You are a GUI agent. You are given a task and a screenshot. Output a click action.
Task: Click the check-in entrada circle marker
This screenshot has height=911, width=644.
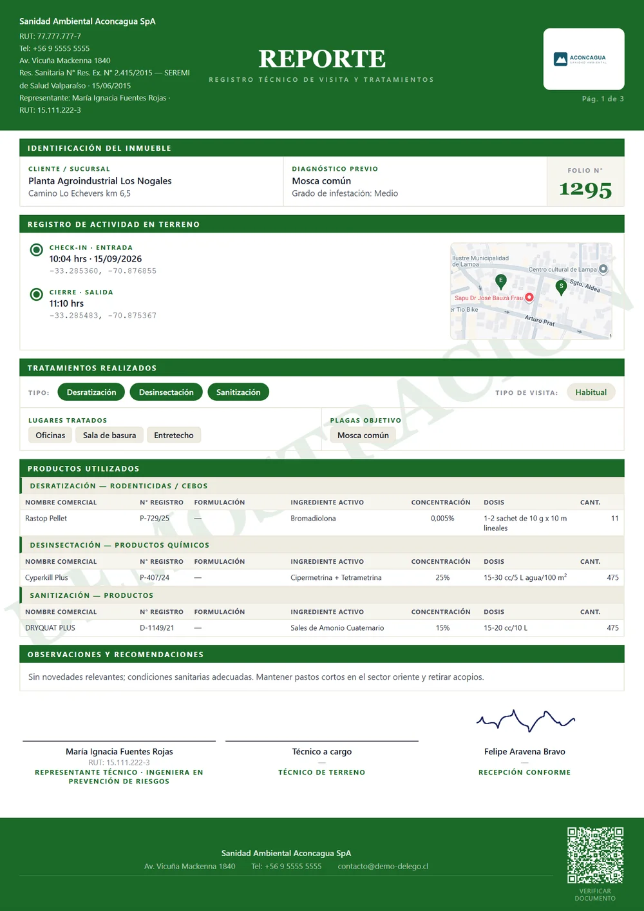click(37, 250)
